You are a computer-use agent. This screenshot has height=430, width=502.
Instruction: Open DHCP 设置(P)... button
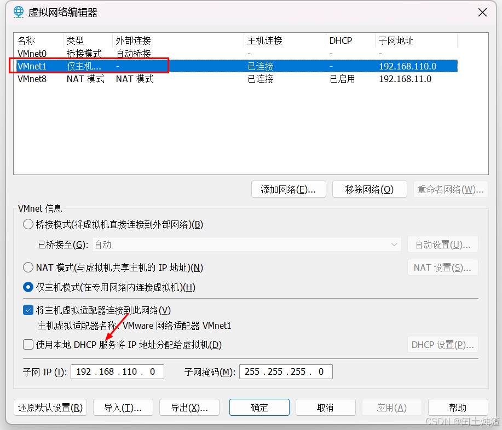[443, 345]
